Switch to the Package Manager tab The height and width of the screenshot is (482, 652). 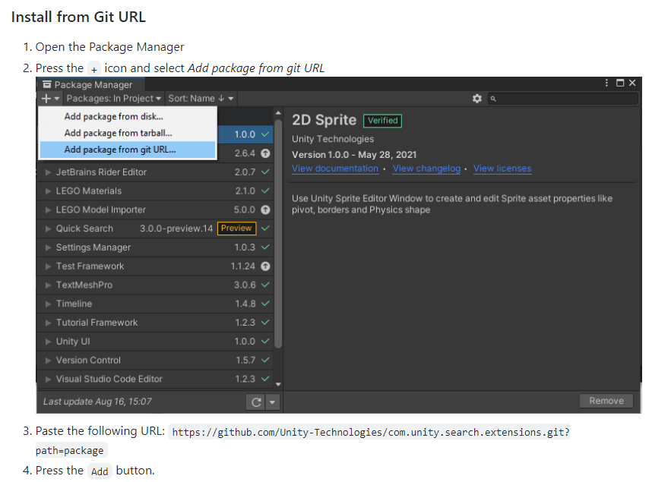(x=90, y=84)
